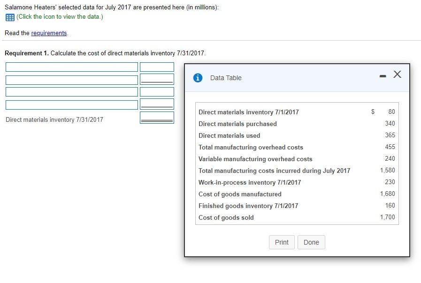Image resolution: width=421 pixels, height=283 pixels.
Task: Click the value 240 for variable overhead
Action: pos(390,158)
